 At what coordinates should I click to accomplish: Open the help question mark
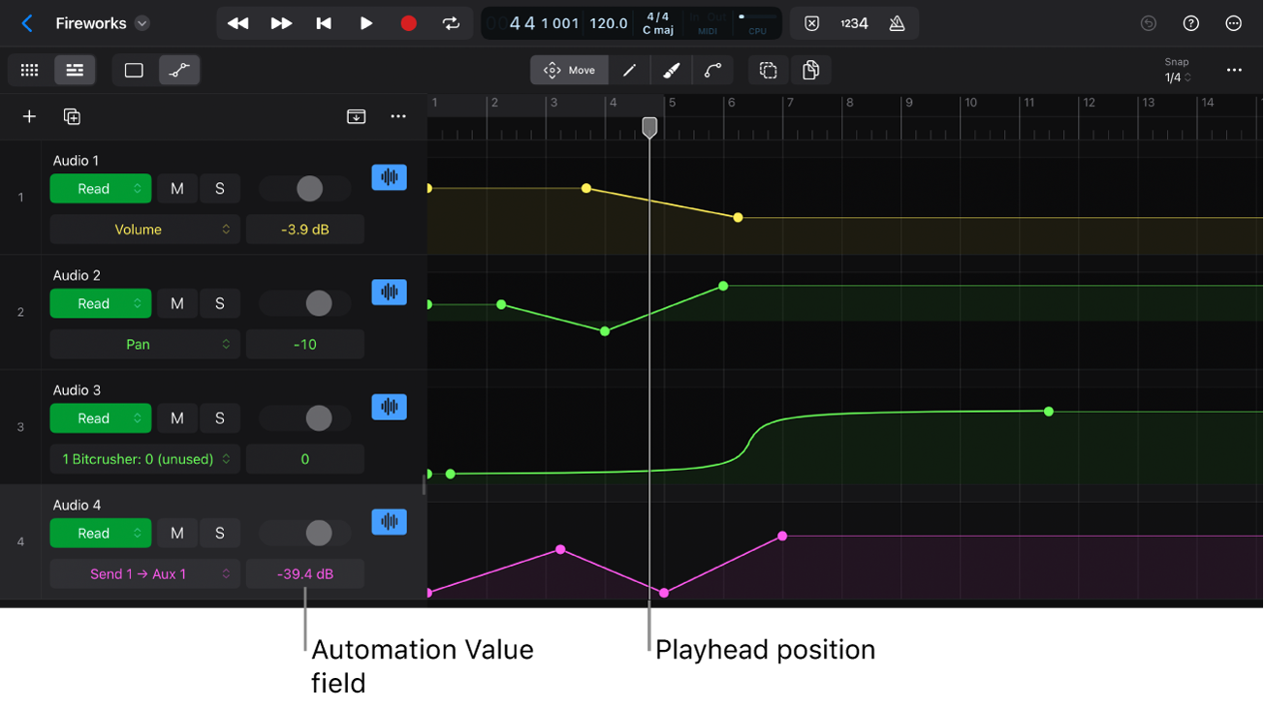pos(1191,23)
